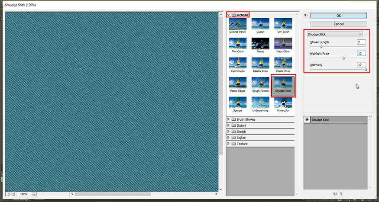Image resolution: width=379 pixels, height=202 pixels.
Task: Select the Colored Pencil filter thumbnail
Action: (x=237, y=26)
